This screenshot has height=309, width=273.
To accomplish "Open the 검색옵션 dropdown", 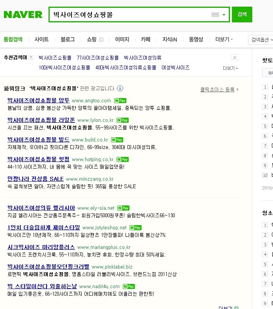I will click(x=261, y=40).
